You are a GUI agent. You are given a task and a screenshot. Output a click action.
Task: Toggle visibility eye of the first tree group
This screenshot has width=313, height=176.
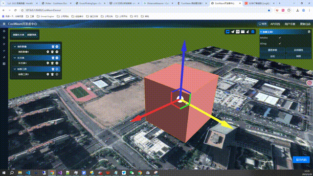tap(57, 46)
